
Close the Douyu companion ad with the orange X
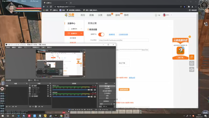190,37
